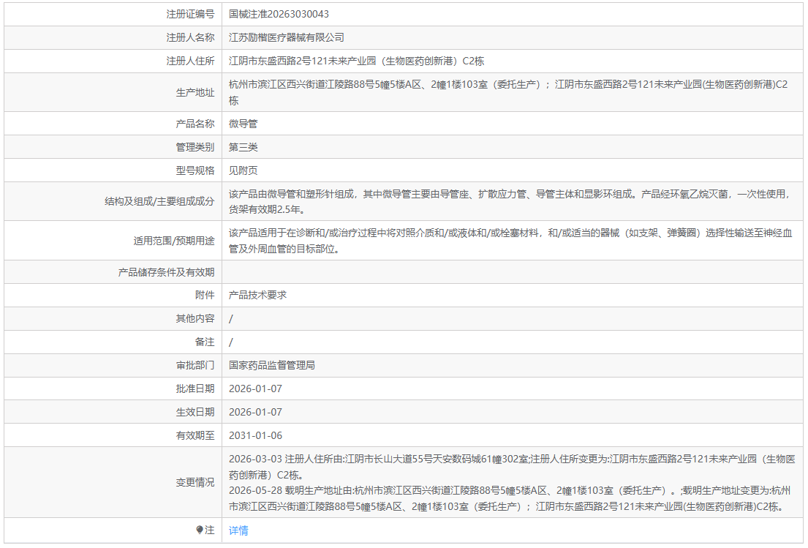The image size is (808, 548).
Task: Select approving authority 国家药品监督管理局
Action: point(272,365)
